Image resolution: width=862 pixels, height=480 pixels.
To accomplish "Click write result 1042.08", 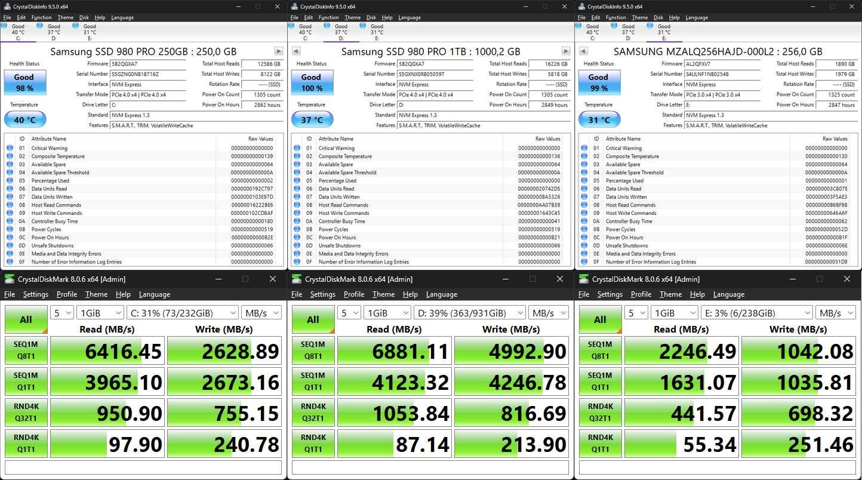I will click(799, 351).
